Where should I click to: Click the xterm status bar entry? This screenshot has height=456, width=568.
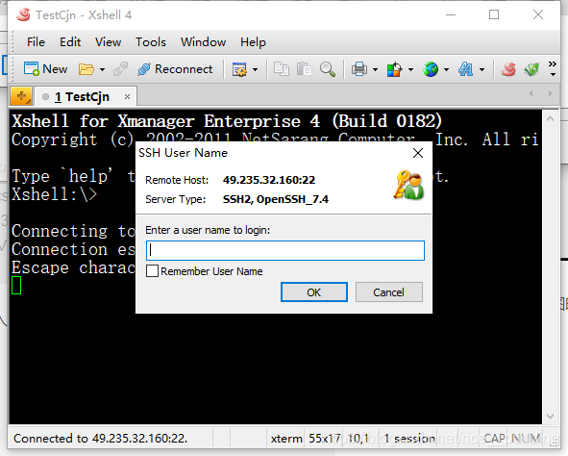point(286,439)
